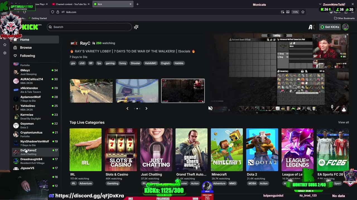The width and height of the screenshot is (357, 200).
Task: Open the gear settings icon in browser sidebar
Action: (x=5, y=53)
